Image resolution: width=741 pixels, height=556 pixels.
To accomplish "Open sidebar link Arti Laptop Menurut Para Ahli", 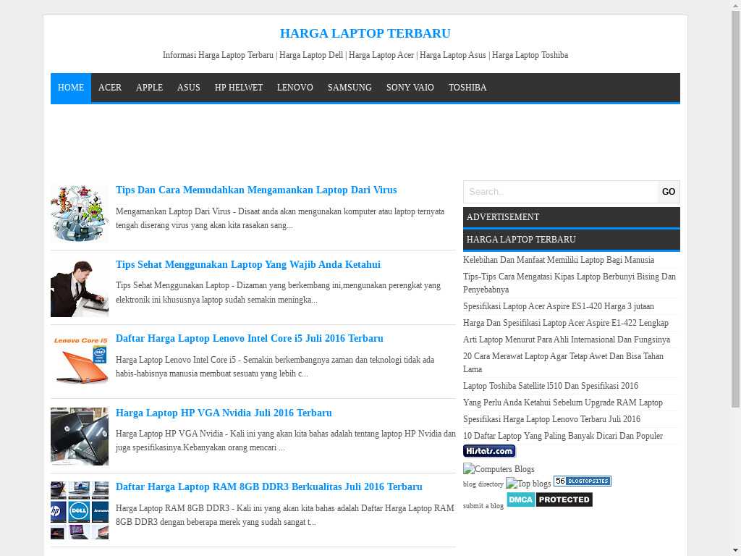I will pos(567,340).
